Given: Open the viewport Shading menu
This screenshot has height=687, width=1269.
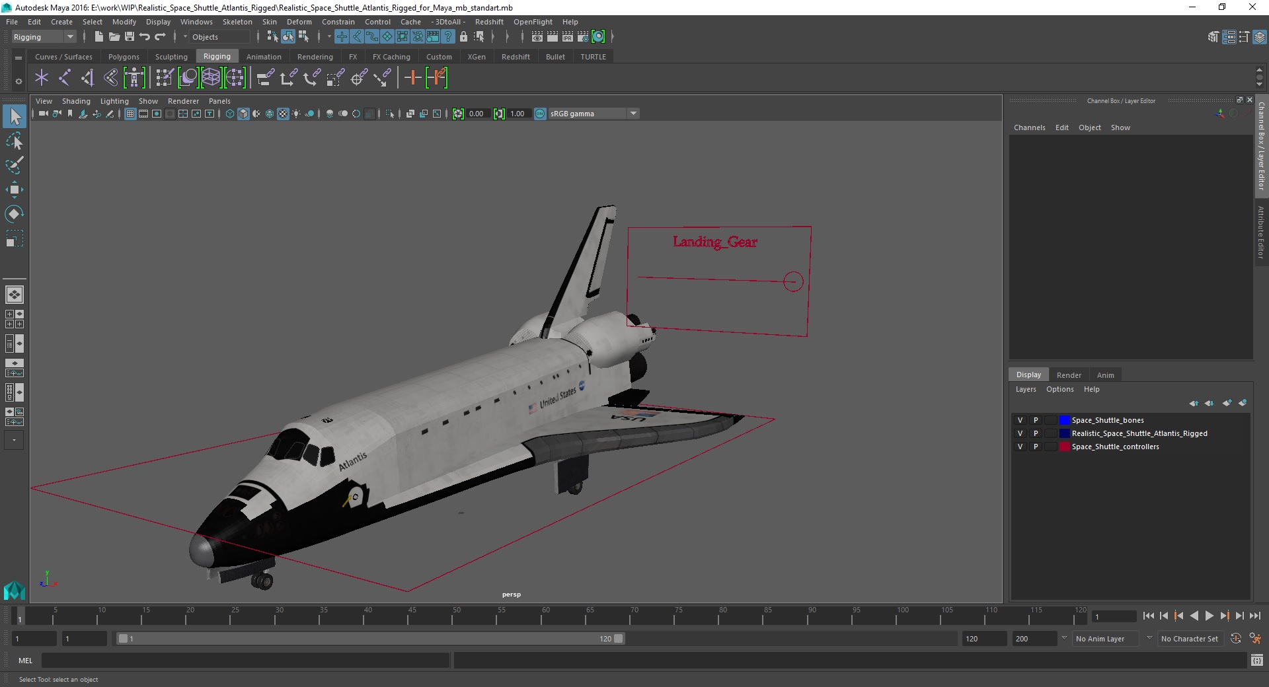Looking at the screenshot, I should pos(76,101).
